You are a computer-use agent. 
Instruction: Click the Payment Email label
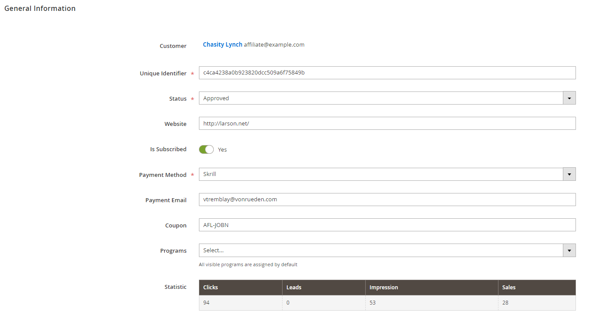(166, 200)
